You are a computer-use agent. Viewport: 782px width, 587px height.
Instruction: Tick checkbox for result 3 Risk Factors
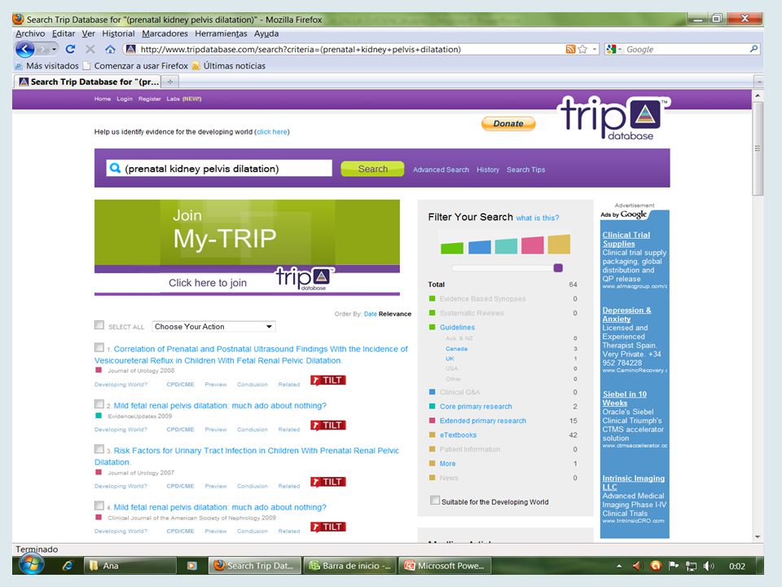coord(99,448)
